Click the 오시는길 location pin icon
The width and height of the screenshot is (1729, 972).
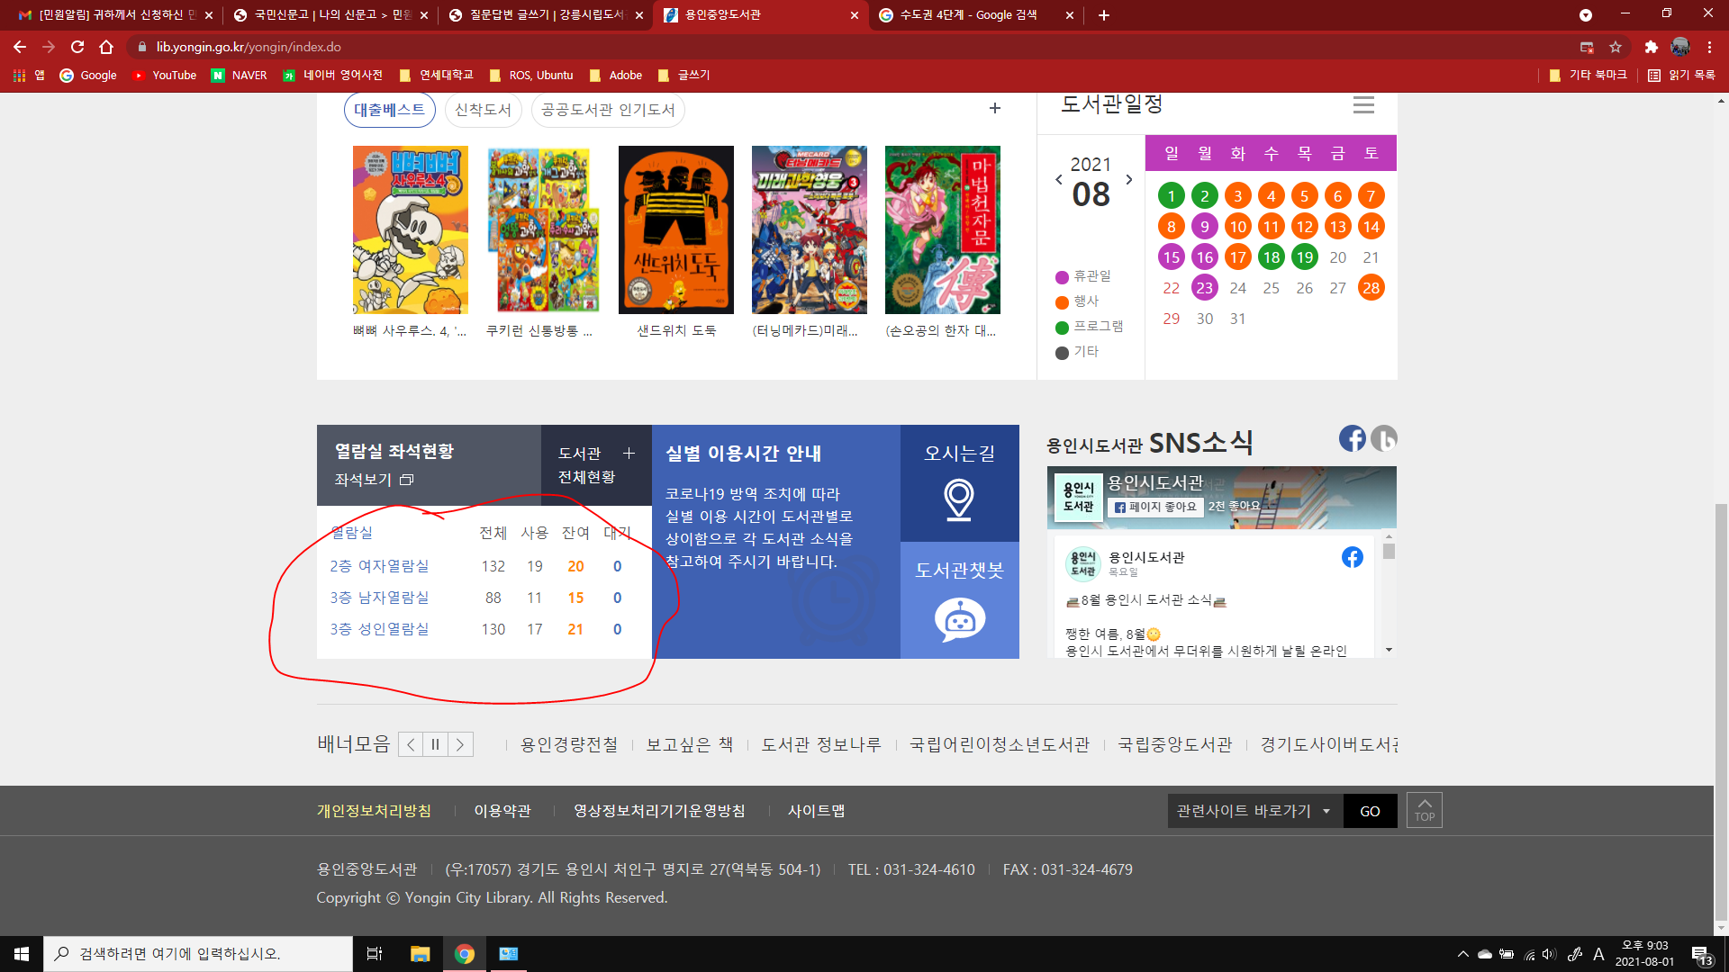959,498
